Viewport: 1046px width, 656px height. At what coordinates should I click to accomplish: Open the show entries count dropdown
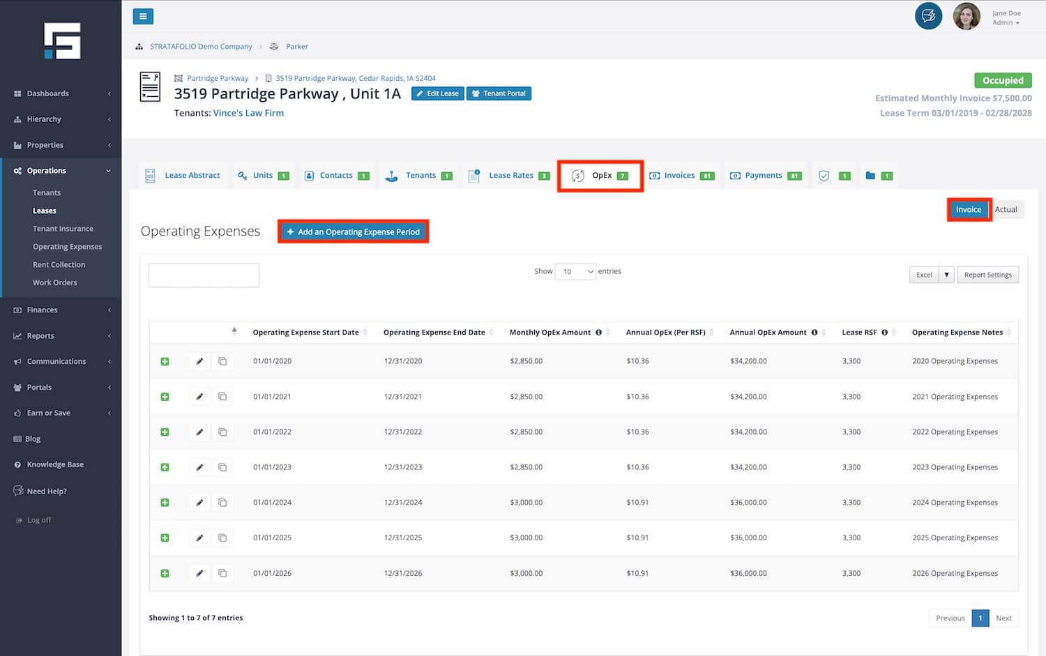pos(575,272)
